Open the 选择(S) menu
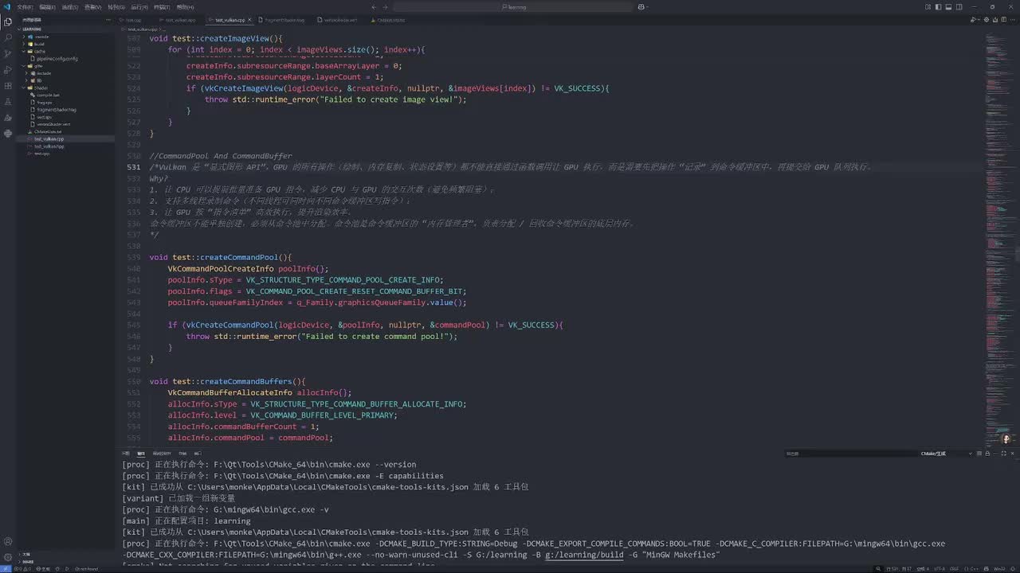1020x573 pixels. click(70, 6)
